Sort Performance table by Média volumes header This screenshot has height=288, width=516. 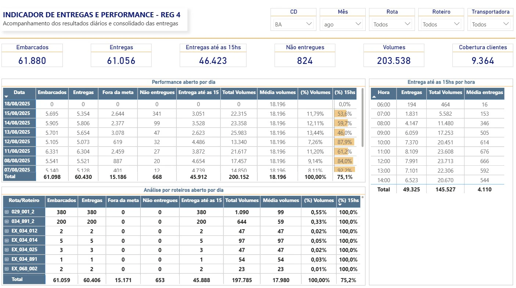277,93
